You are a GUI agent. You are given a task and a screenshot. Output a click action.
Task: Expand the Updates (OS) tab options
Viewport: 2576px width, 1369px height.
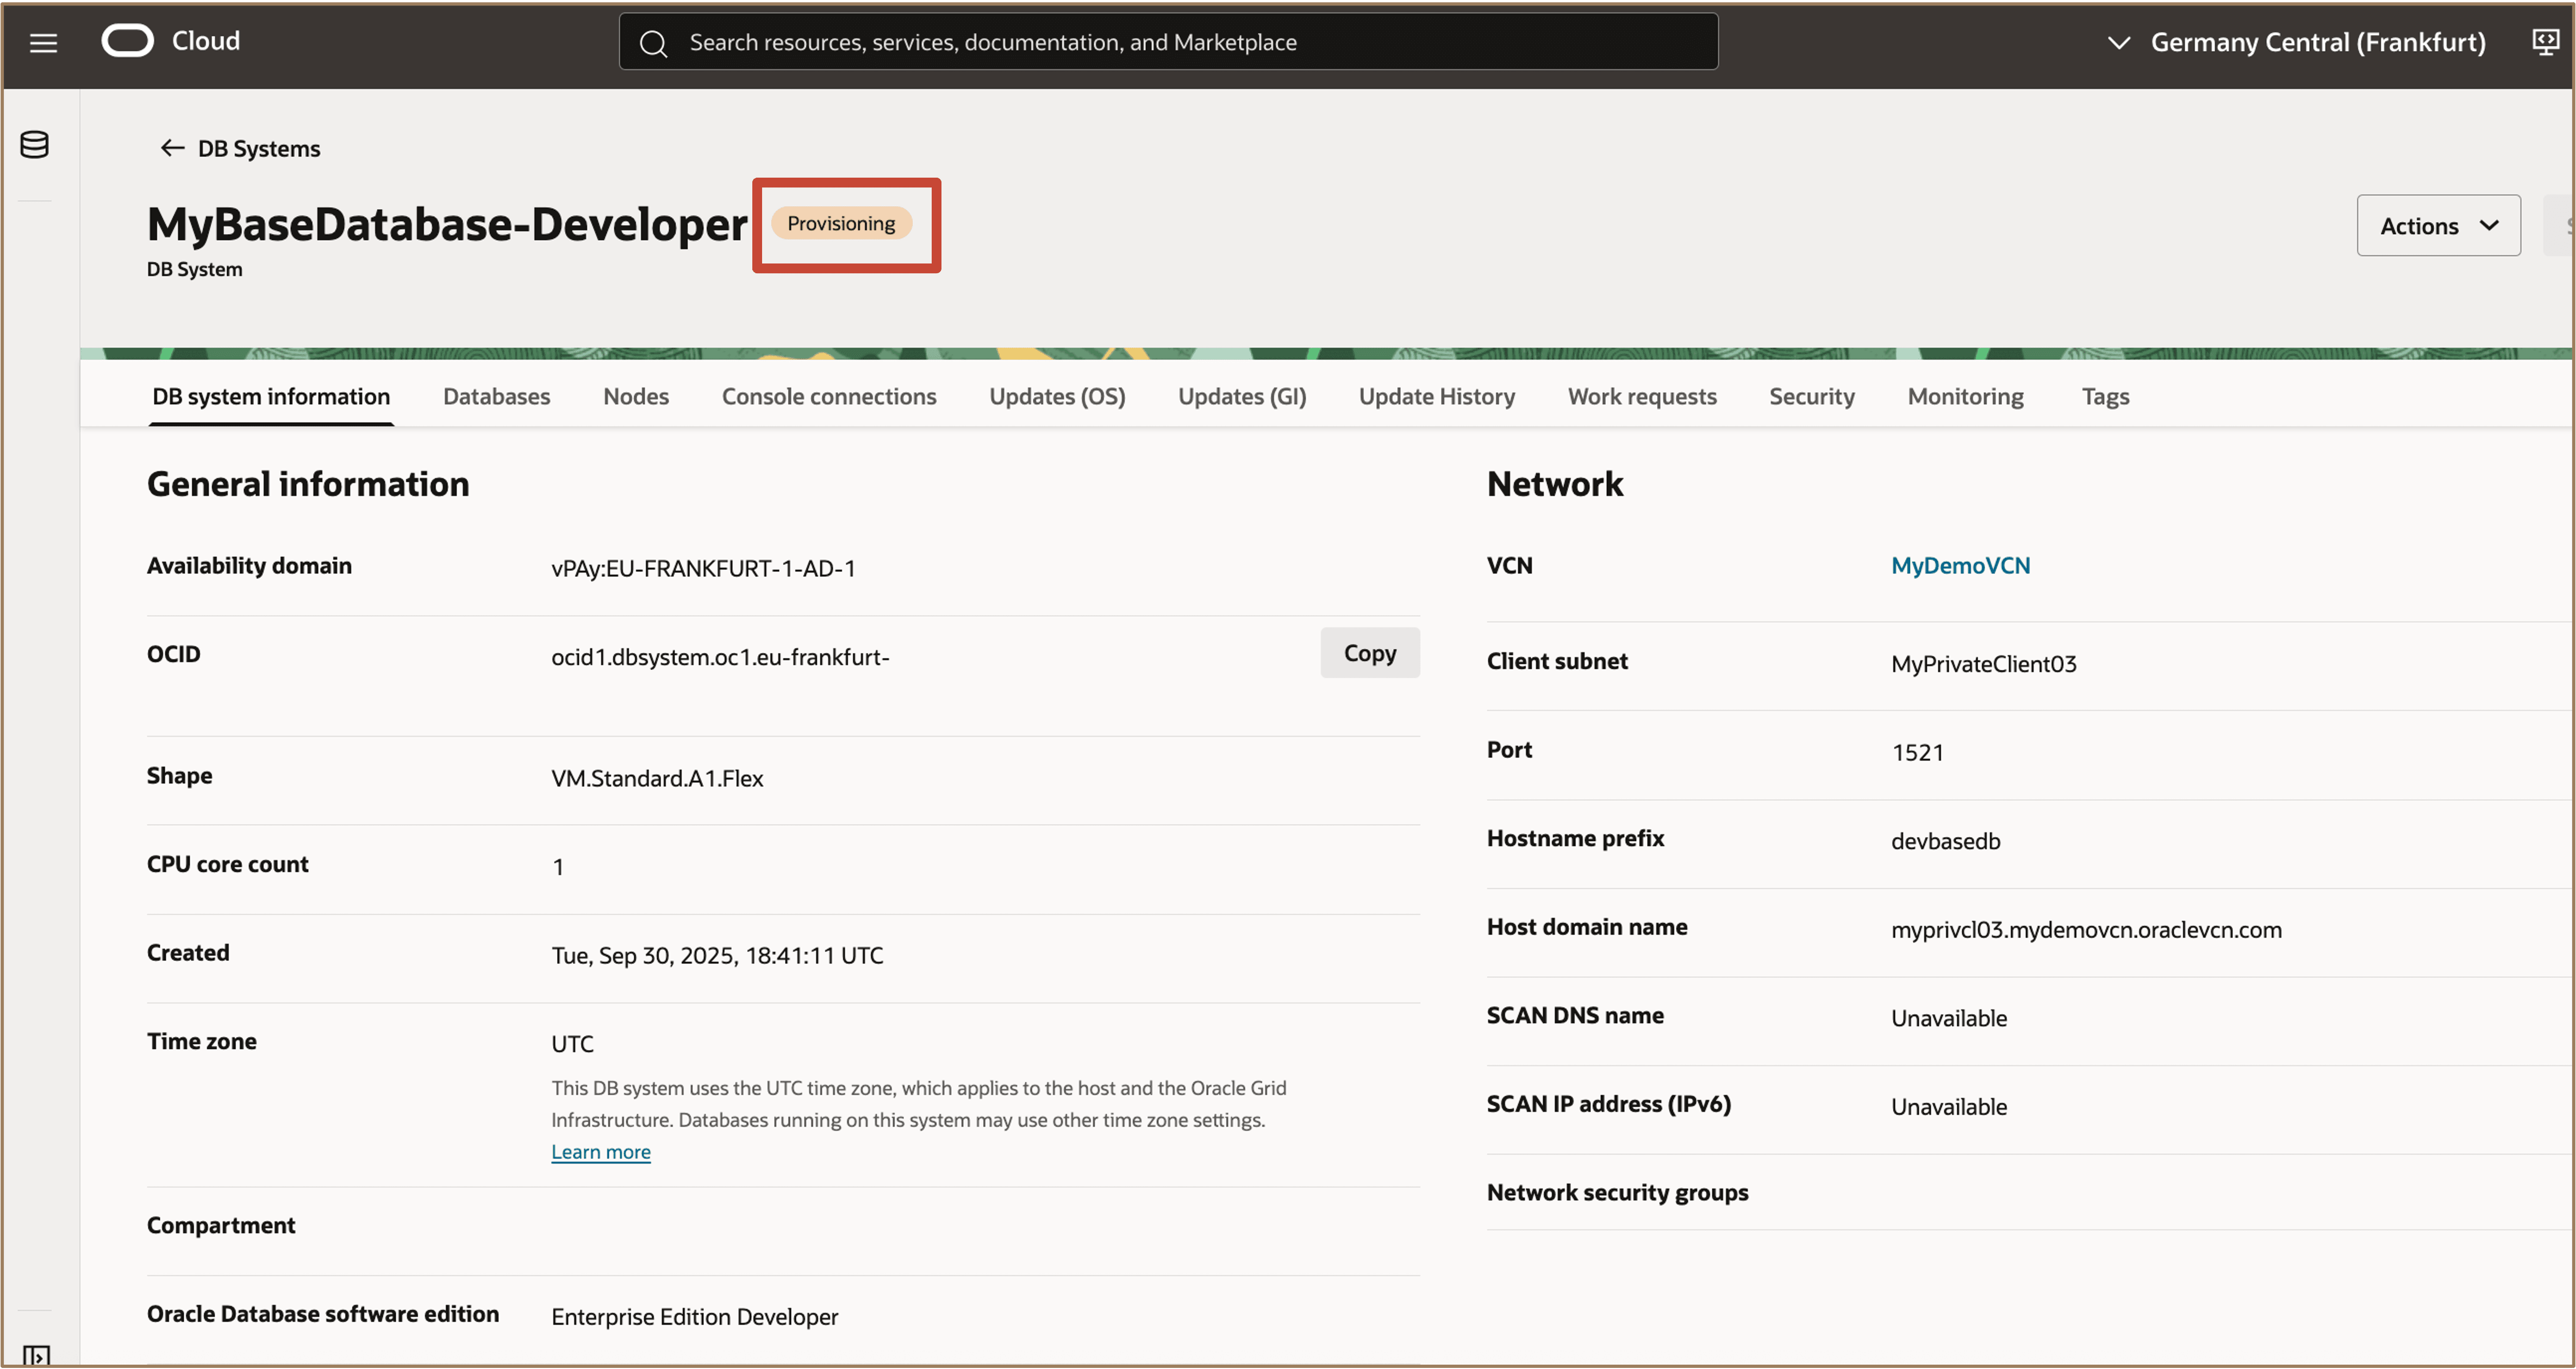tap(1056, 395)
